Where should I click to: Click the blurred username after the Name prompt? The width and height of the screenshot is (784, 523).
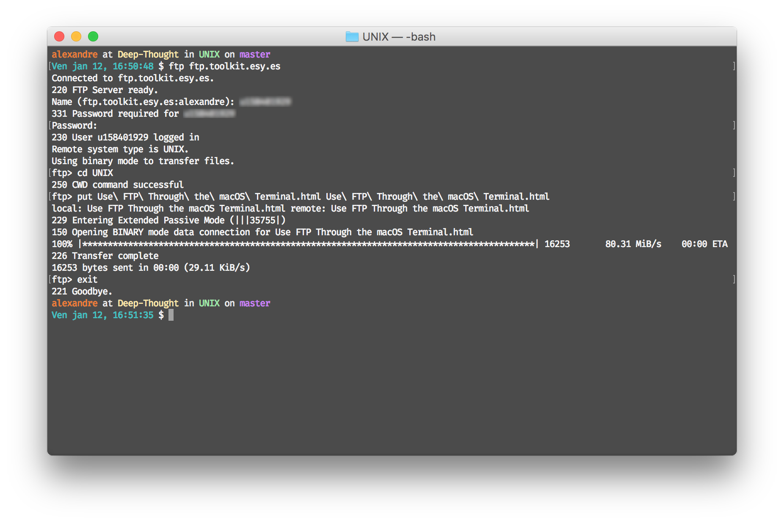coord(265,102)
